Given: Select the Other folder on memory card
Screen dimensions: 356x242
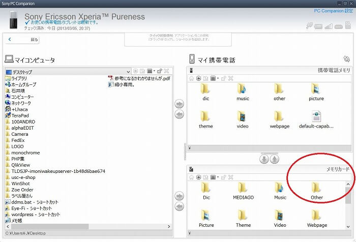Looking at the screenshot, I should (316, 190).
